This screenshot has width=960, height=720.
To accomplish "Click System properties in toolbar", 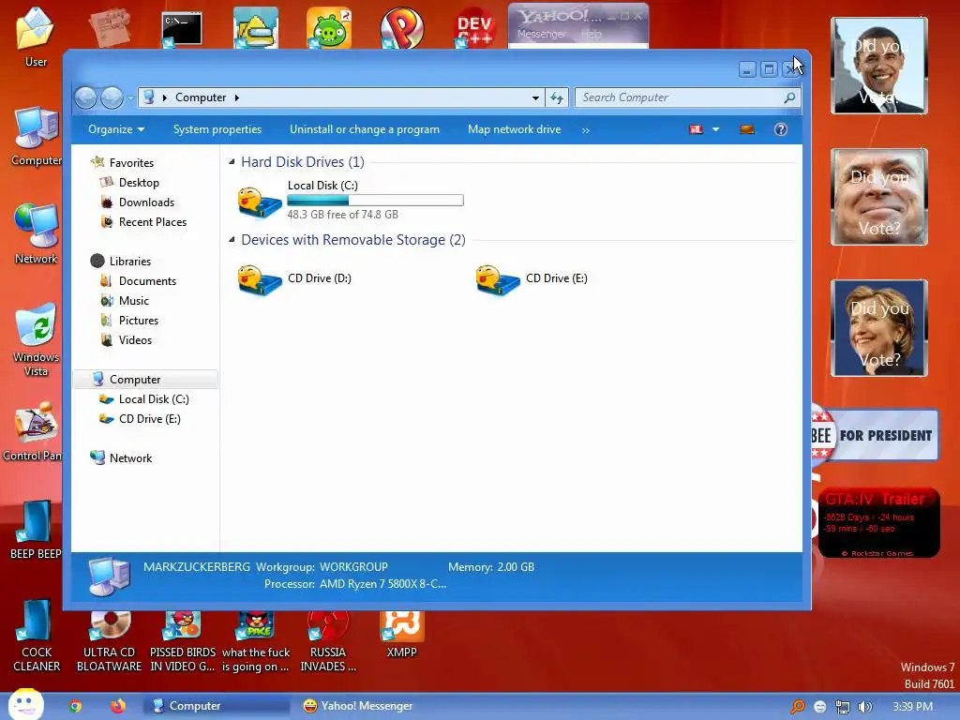I will pos(217,129).
